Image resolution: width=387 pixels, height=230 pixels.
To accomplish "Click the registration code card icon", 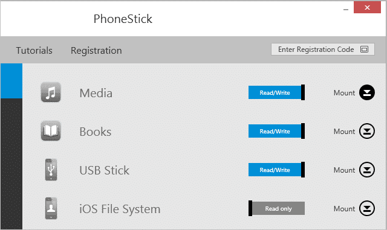I will pos(364,50).
